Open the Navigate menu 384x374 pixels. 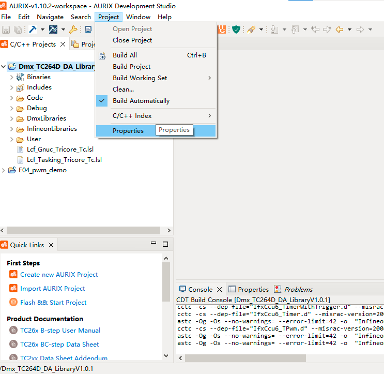click(50, 17)
